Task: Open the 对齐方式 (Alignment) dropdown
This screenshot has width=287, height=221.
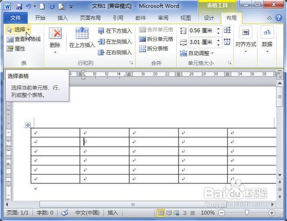Action: coord(246,40)
